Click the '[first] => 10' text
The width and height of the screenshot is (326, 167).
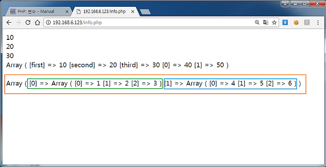48,65
